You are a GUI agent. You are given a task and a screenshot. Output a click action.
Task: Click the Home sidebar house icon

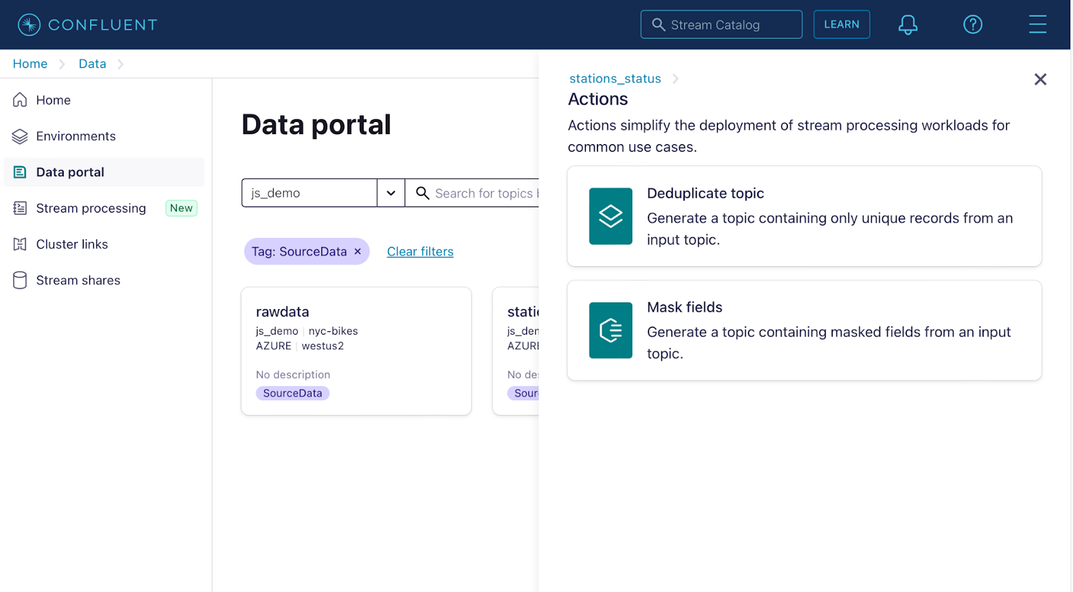coord(20,100)
